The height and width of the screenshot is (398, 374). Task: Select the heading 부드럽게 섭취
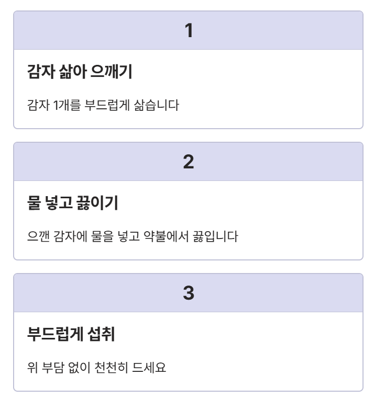(x=71, y=334)
